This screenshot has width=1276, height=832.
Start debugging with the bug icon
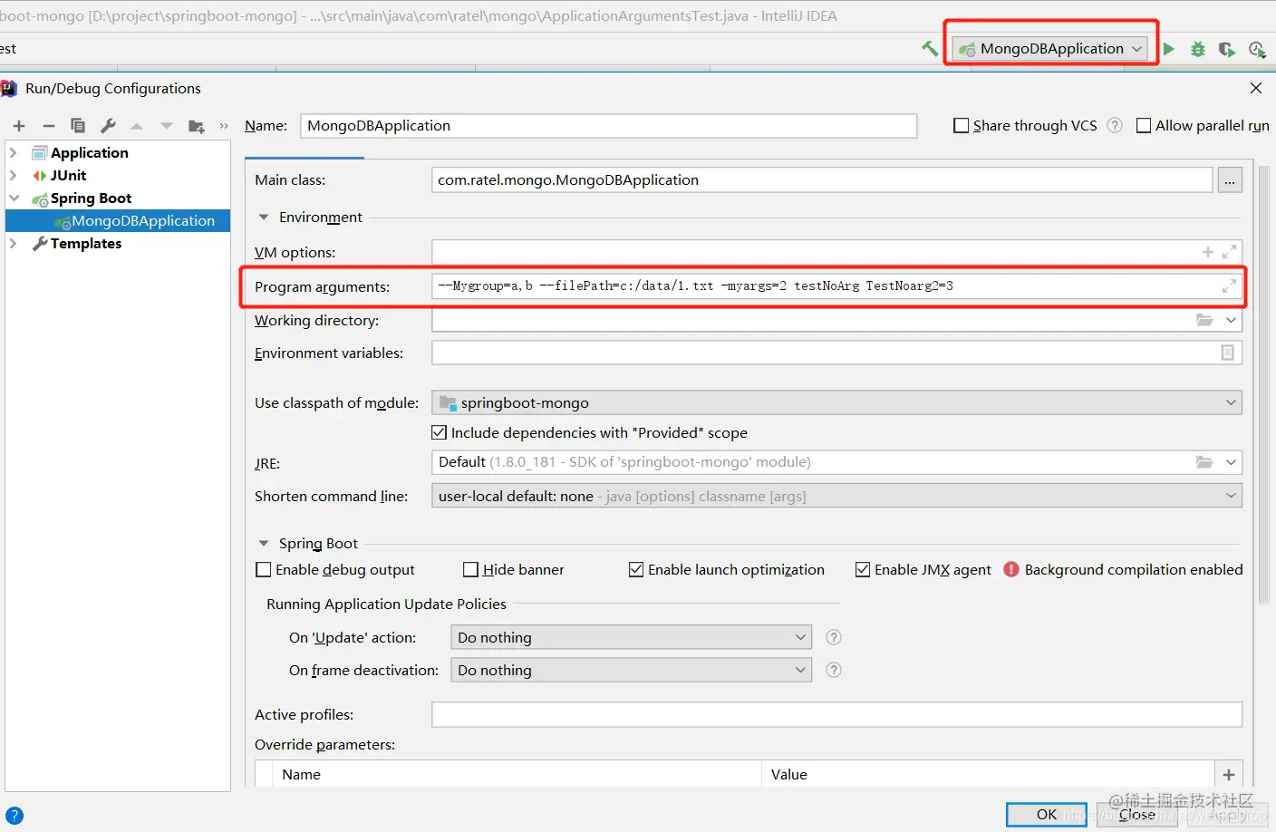tap(1198, 49)
